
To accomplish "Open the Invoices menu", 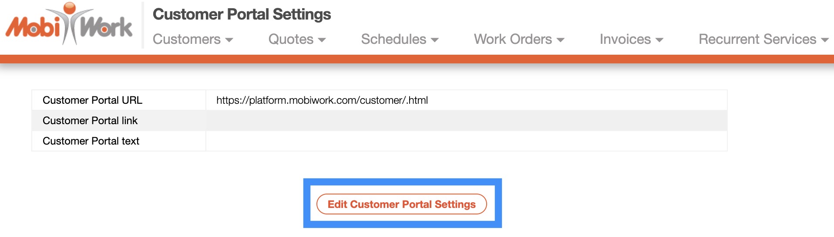I will [x=625, y=39].
